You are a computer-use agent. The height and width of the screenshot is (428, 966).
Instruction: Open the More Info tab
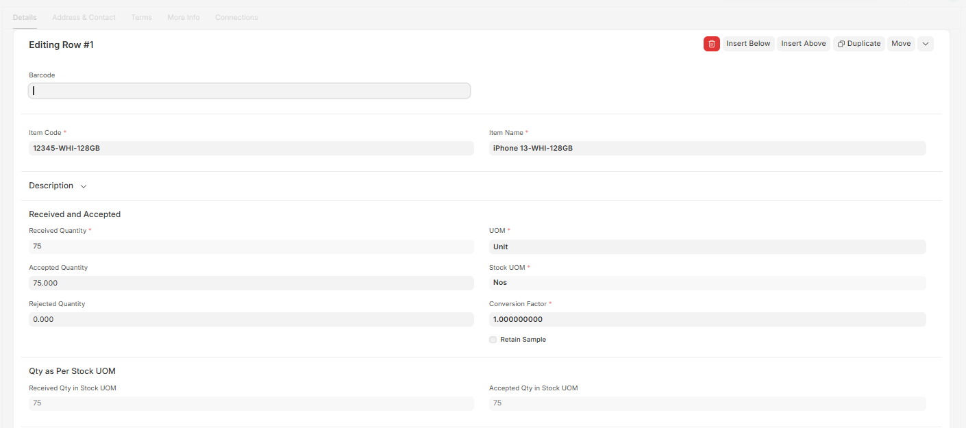click(x=184, y=17)
